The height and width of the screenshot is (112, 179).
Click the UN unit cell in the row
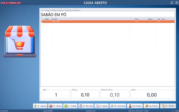tap(159, 21)
